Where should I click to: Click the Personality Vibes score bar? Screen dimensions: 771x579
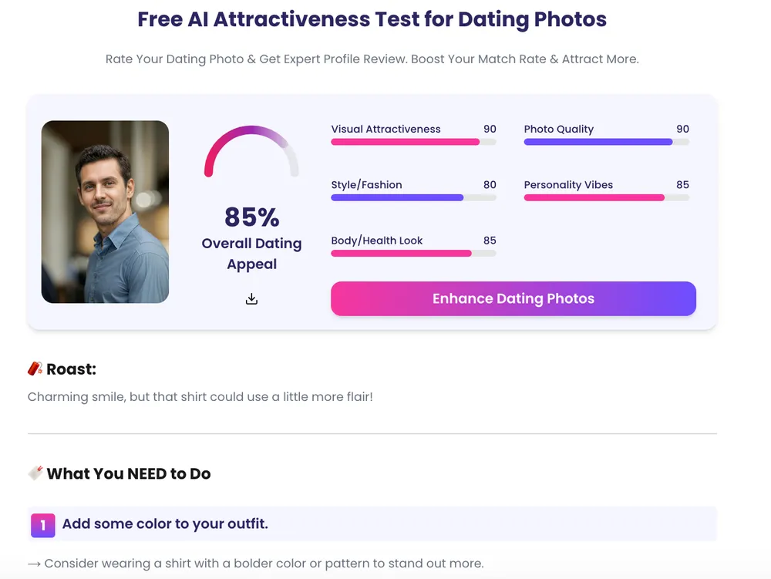click(606, 197)
